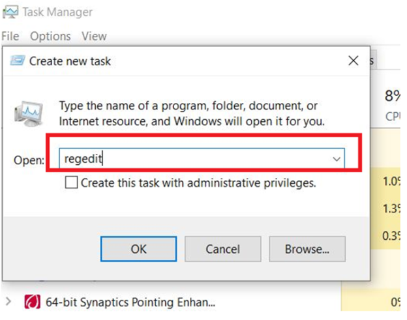Click the Task Manager title bar icon
Viewport: 407px width, 320px height.
10,12
